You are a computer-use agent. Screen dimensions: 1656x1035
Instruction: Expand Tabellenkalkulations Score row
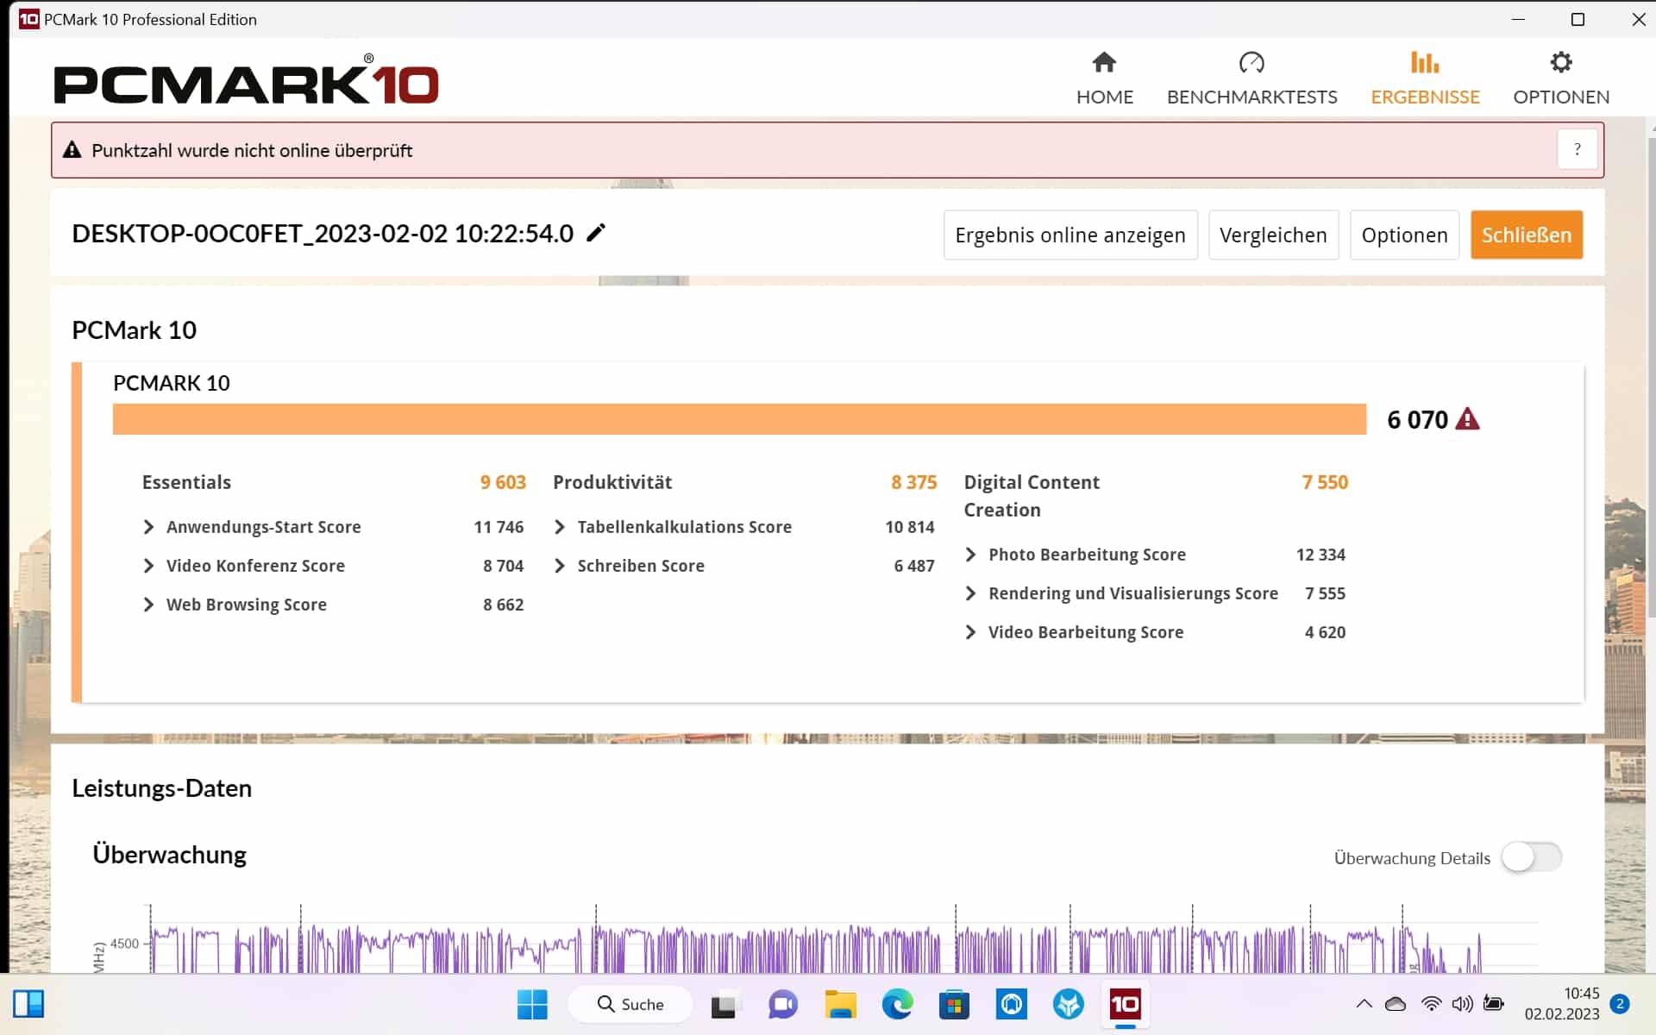coord(560,527)
